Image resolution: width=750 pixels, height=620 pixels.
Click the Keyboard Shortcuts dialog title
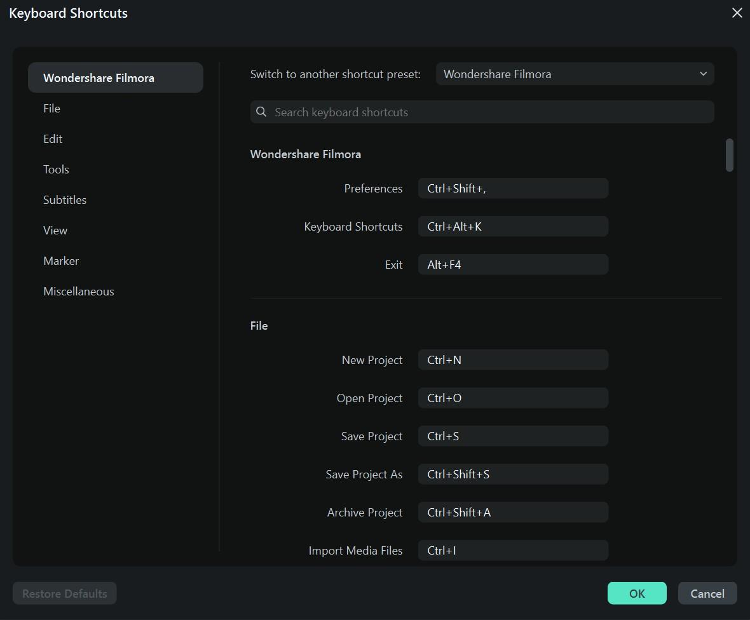[69, 13]
